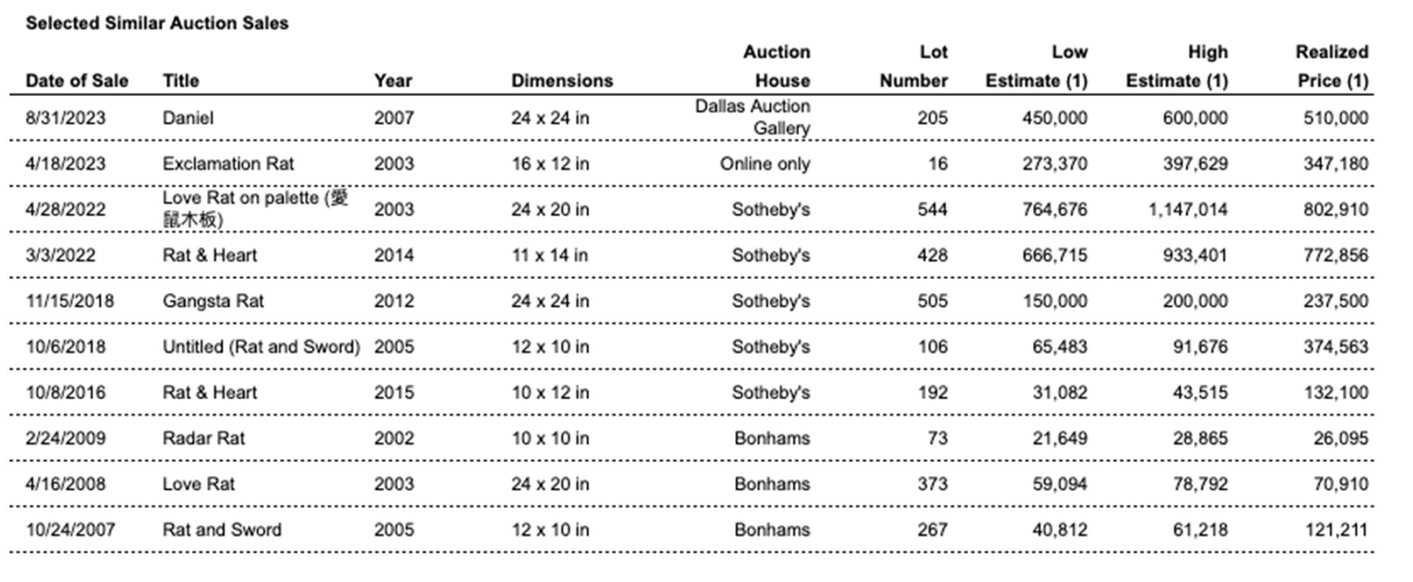Click the 'Gangsta Rat' title cell
The width and height of the screenshot is (1413, 582).
click(213, 301)
